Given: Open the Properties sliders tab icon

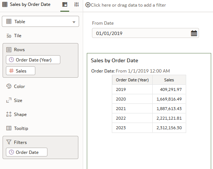Looking at the screenshot, I should pos(77,4).
